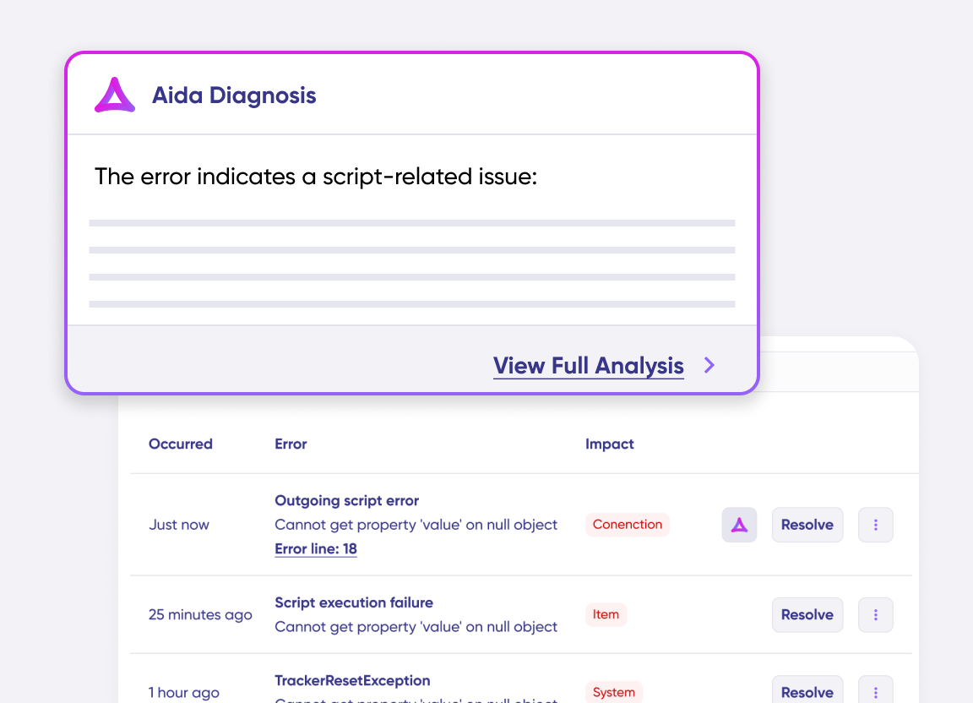Open the Script execution failure entry title
This screenshot has width=973, height=703.
click(354, 602)
